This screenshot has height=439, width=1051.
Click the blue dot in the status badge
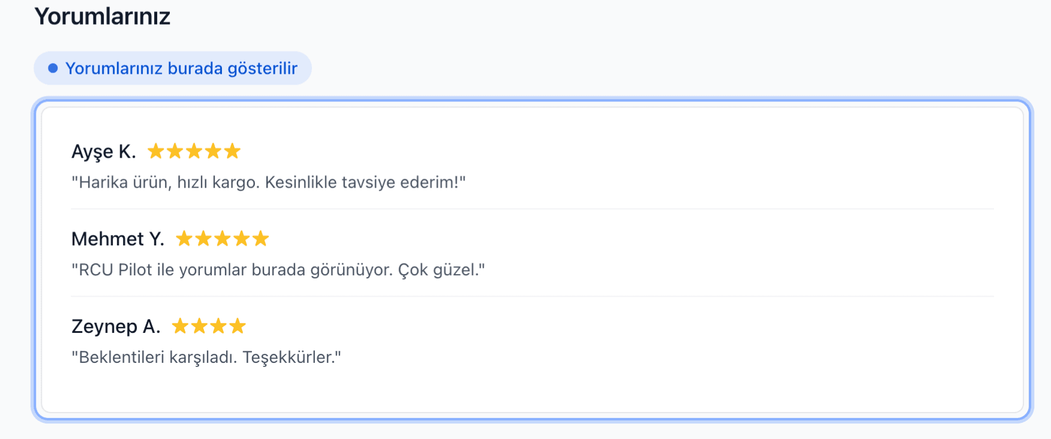[52, 68]
